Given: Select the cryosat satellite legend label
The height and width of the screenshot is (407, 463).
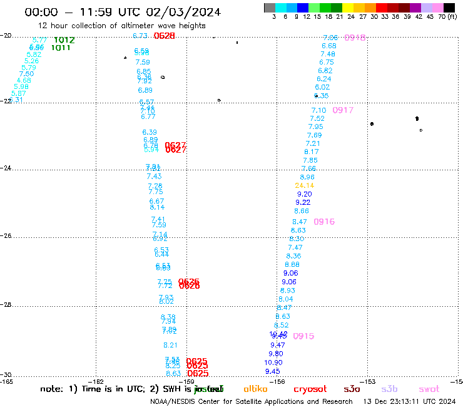Looking at the screenshot, I should point(310,389).
